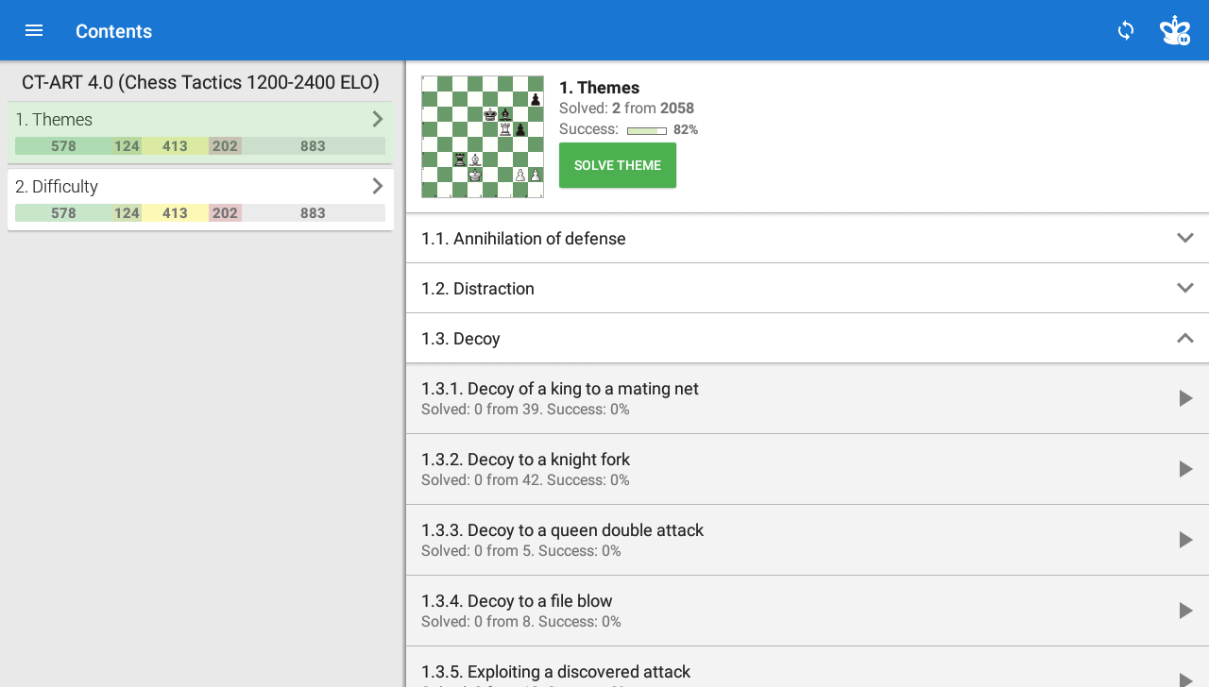1209x687 pixels.
Task: Play the Decoy to a knight fork set
Action: 1185,469
